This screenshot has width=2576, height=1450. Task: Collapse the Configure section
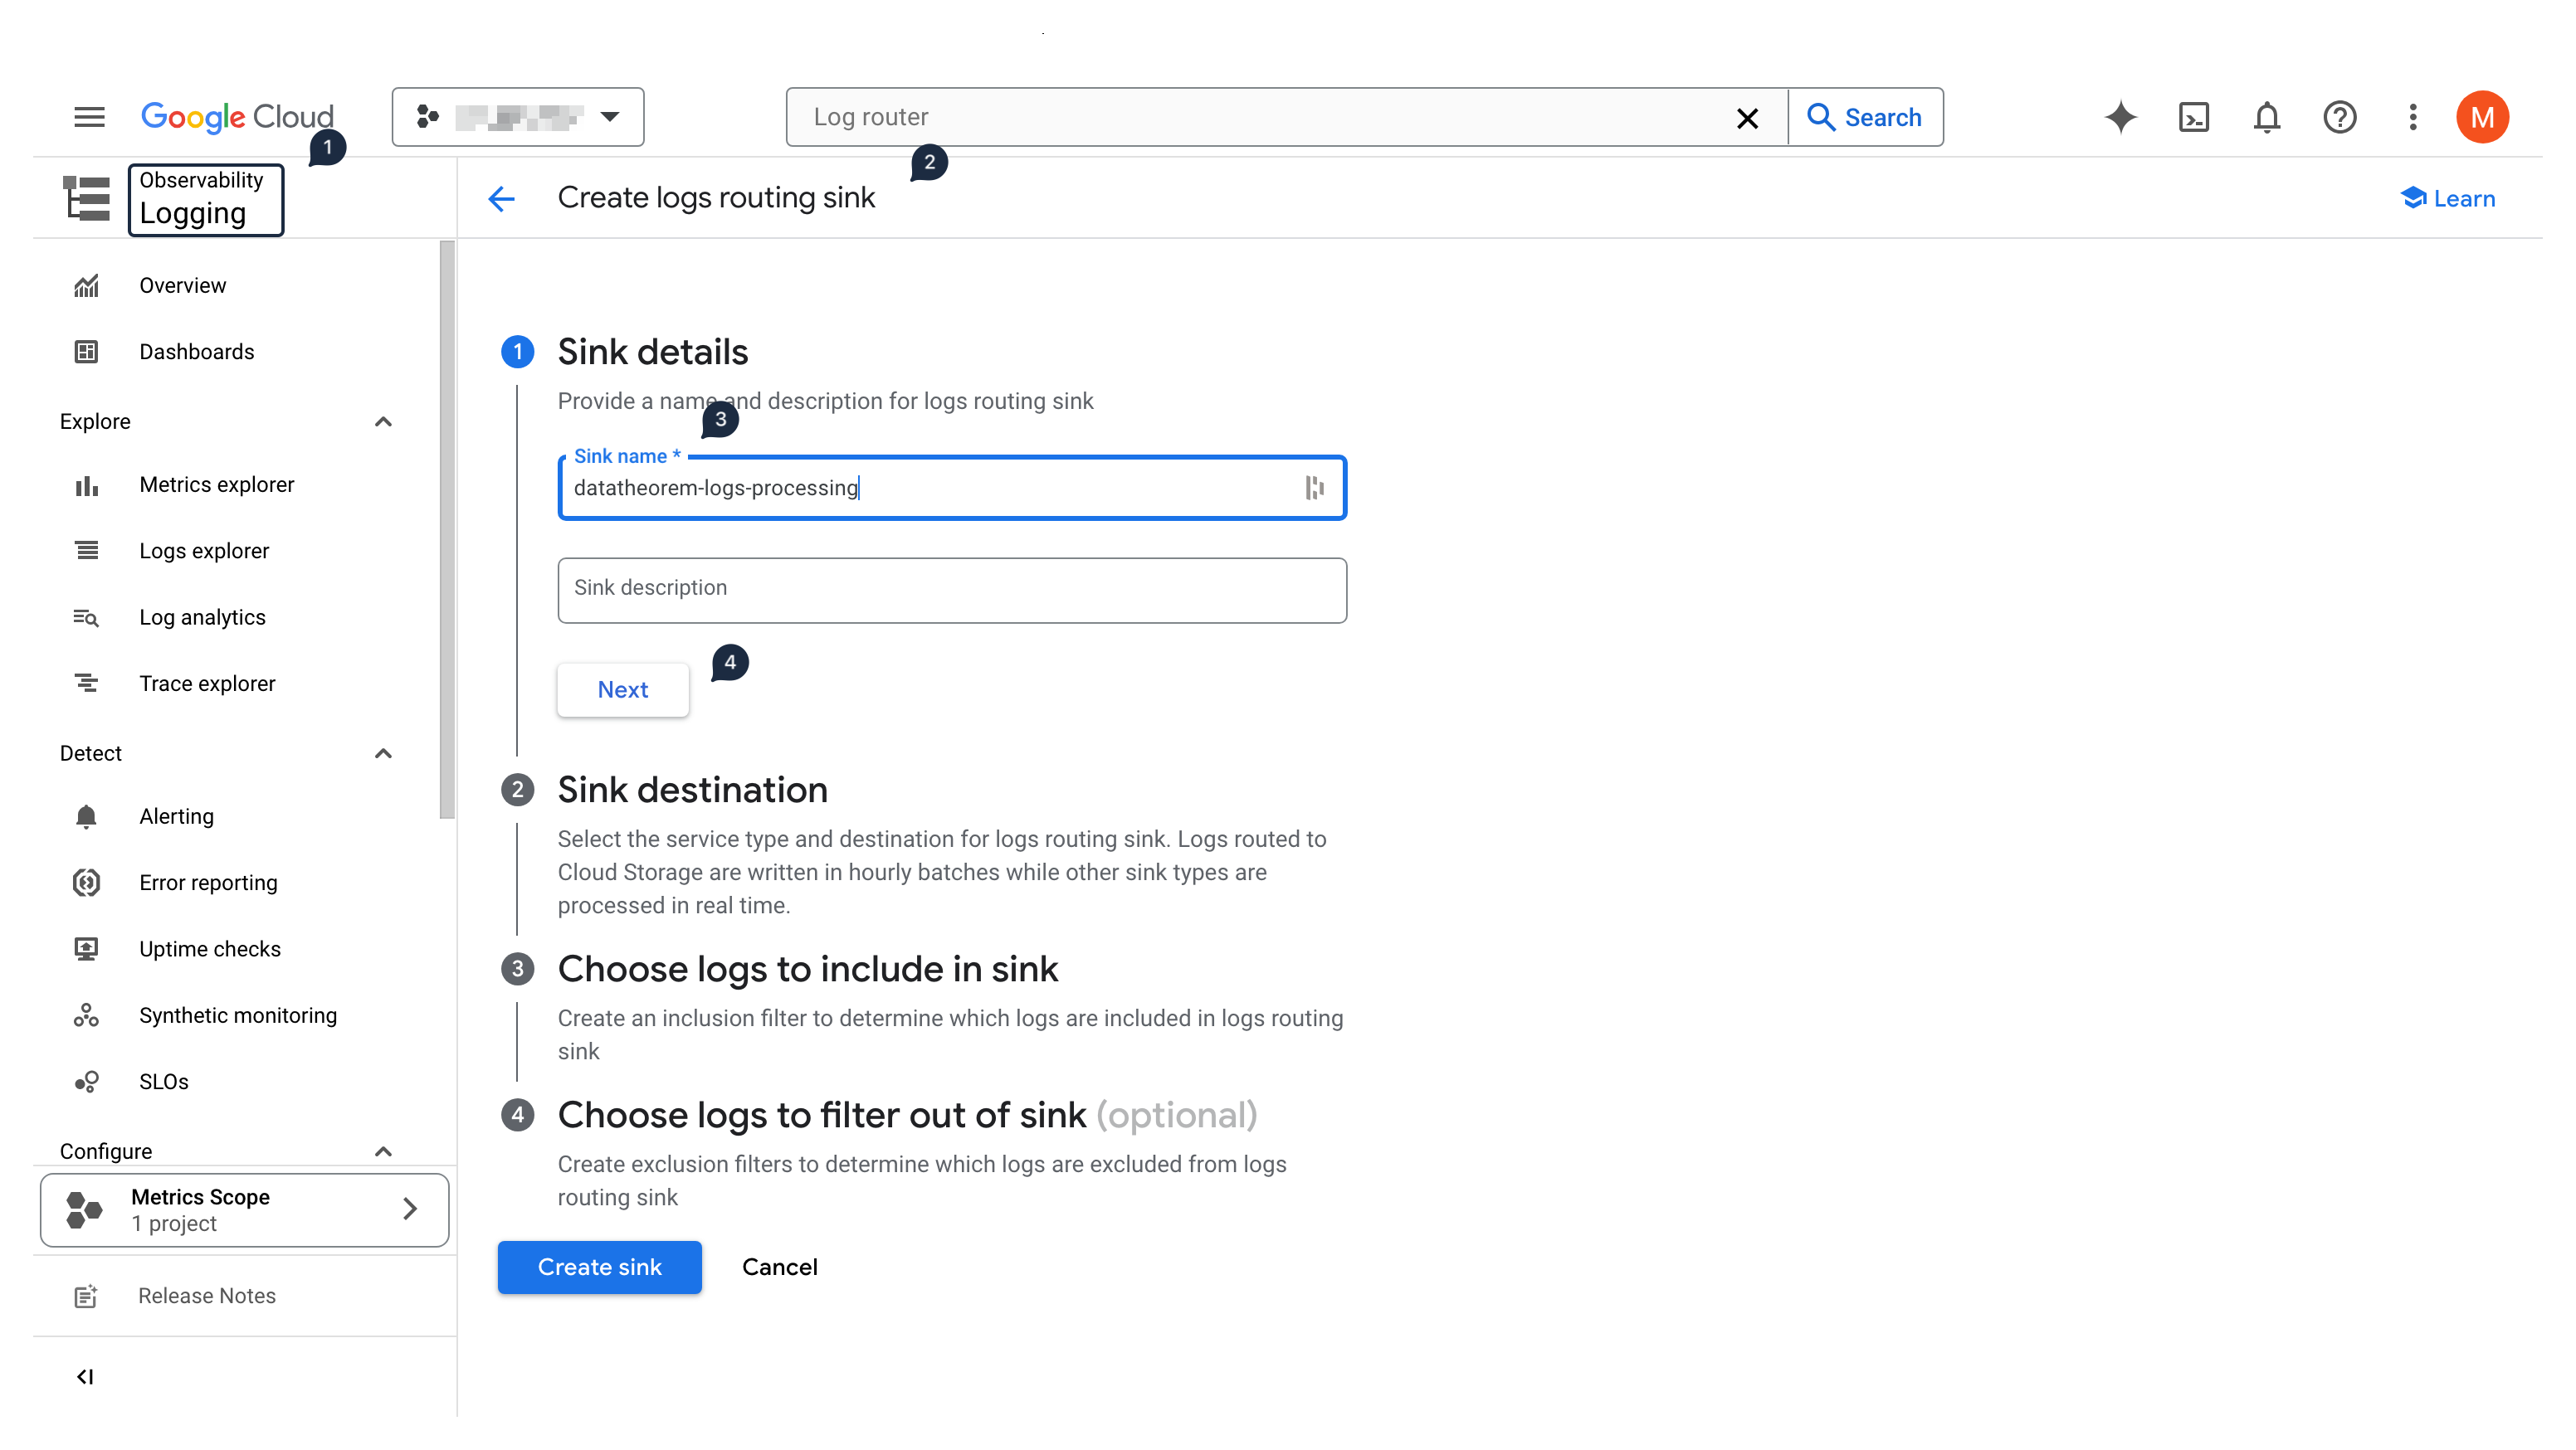(383, 1151)
